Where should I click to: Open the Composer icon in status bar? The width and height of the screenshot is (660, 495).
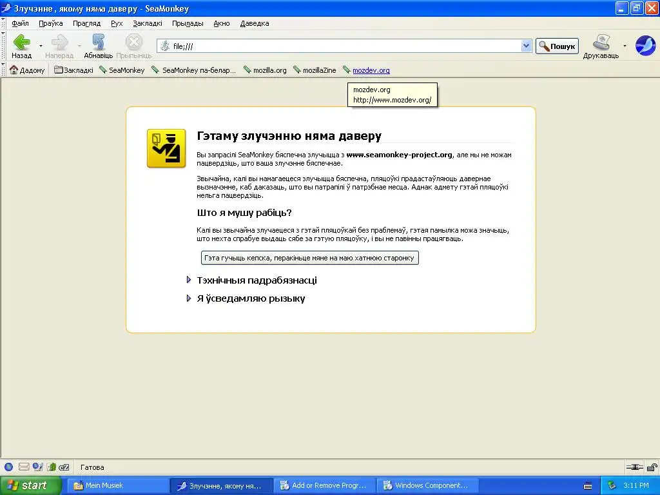[37, 467]
